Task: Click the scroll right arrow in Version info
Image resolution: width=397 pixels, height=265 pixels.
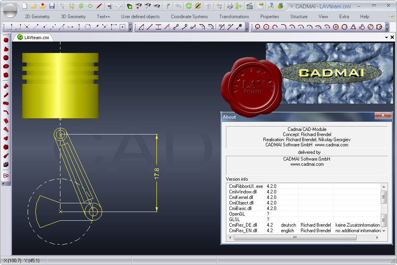Action: click(377, 238)
